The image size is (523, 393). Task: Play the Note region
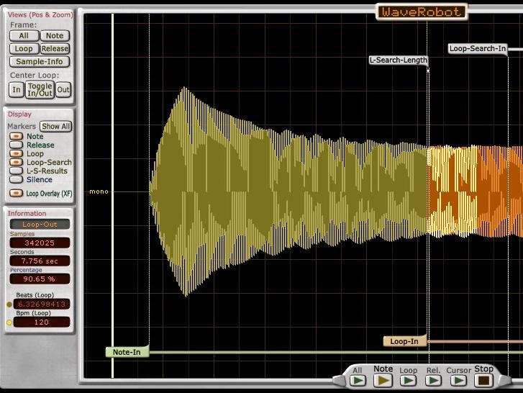tap(383, 381)
